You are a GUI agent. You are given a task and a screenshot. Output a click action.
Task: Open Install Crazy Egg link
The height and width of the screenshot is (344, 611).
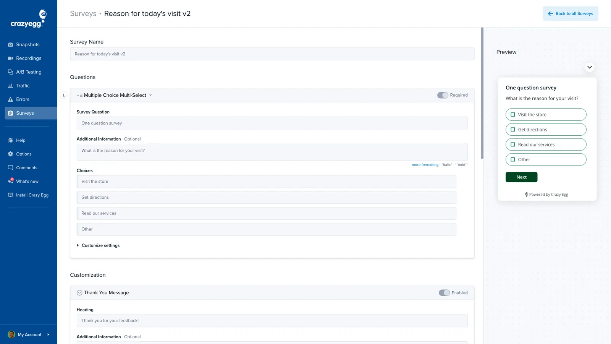pos(32,195)
